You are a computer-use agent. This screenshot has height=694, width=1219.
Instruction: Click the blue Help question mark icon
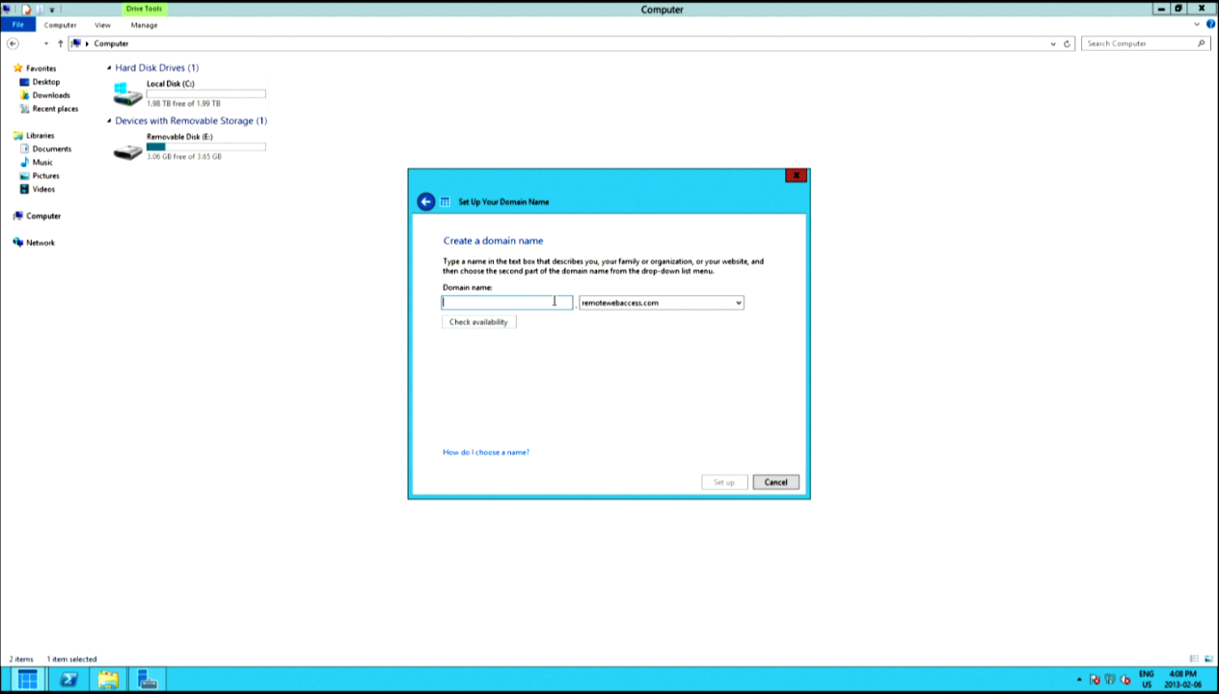[x=1210, y=25]
